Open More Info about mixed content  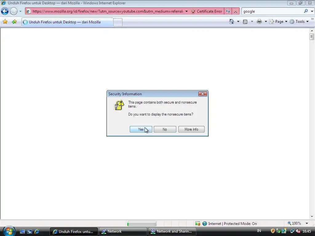pos(191,129)
